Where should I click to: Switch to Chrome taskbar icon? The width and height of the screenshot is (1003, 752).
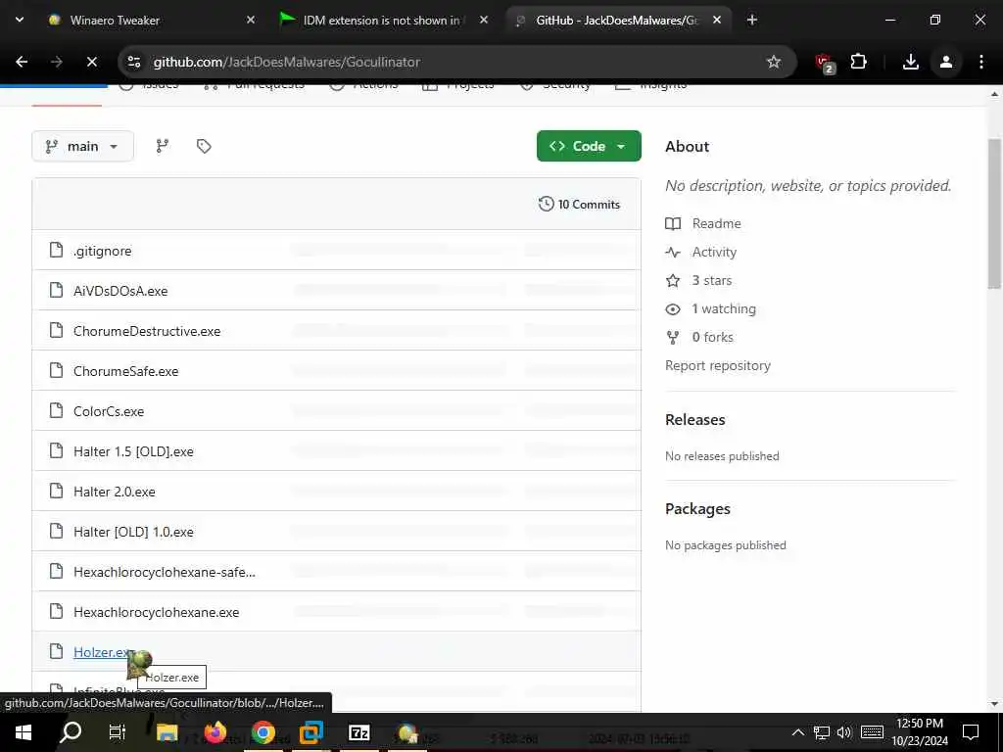pyautogui.click(x=263, y=732)
